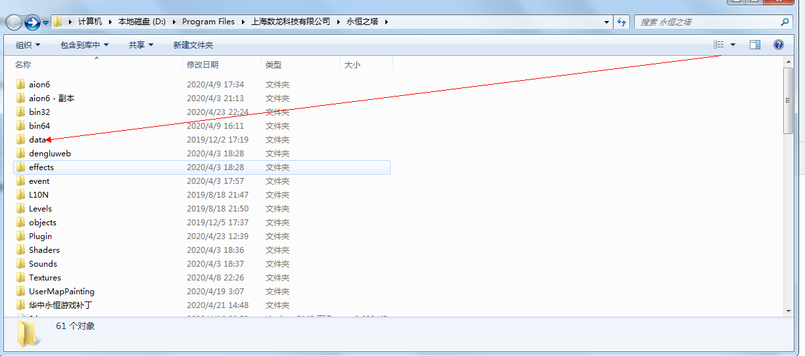Click the 新建文件夹 button

(193, 45)
